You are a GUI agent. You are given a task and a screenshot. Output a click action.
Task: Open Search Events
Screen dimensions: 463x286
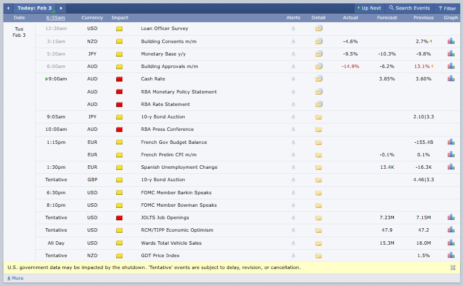[409, 8]
